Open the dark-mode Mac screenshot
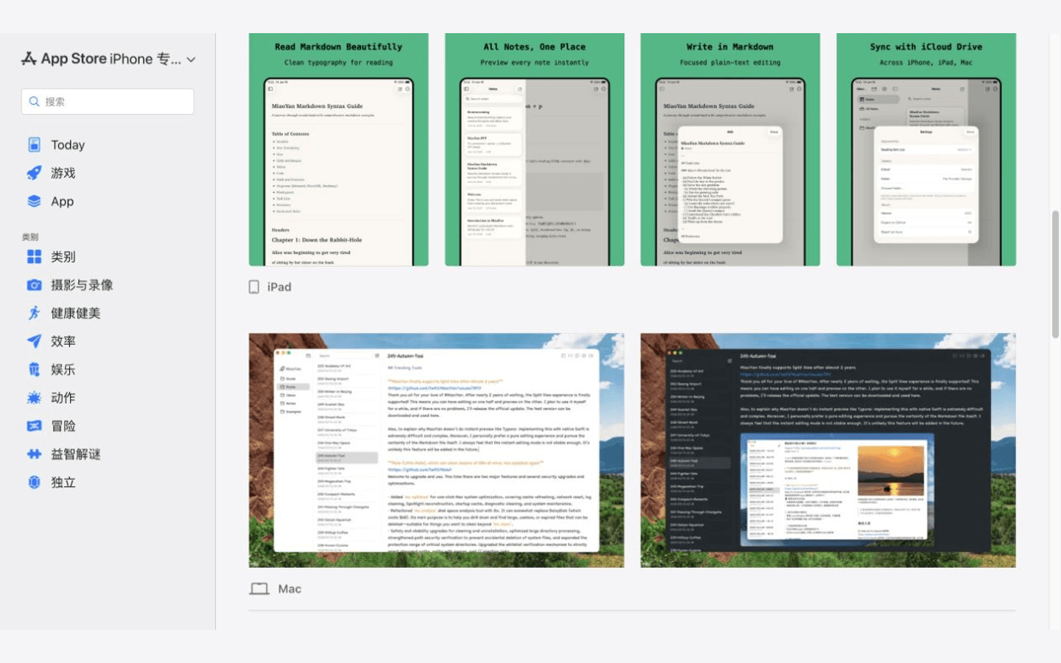Viewport: 1061px width, 663px height. (828, 450)
